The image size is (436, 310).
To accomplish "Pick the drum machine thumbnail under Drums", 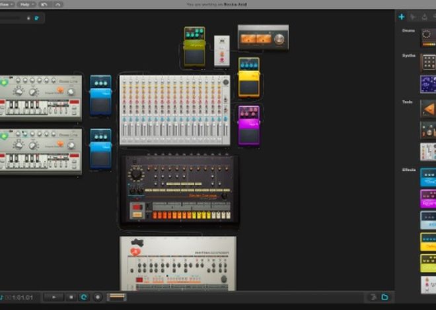I will pyautogui.click(x=429, y=38).
